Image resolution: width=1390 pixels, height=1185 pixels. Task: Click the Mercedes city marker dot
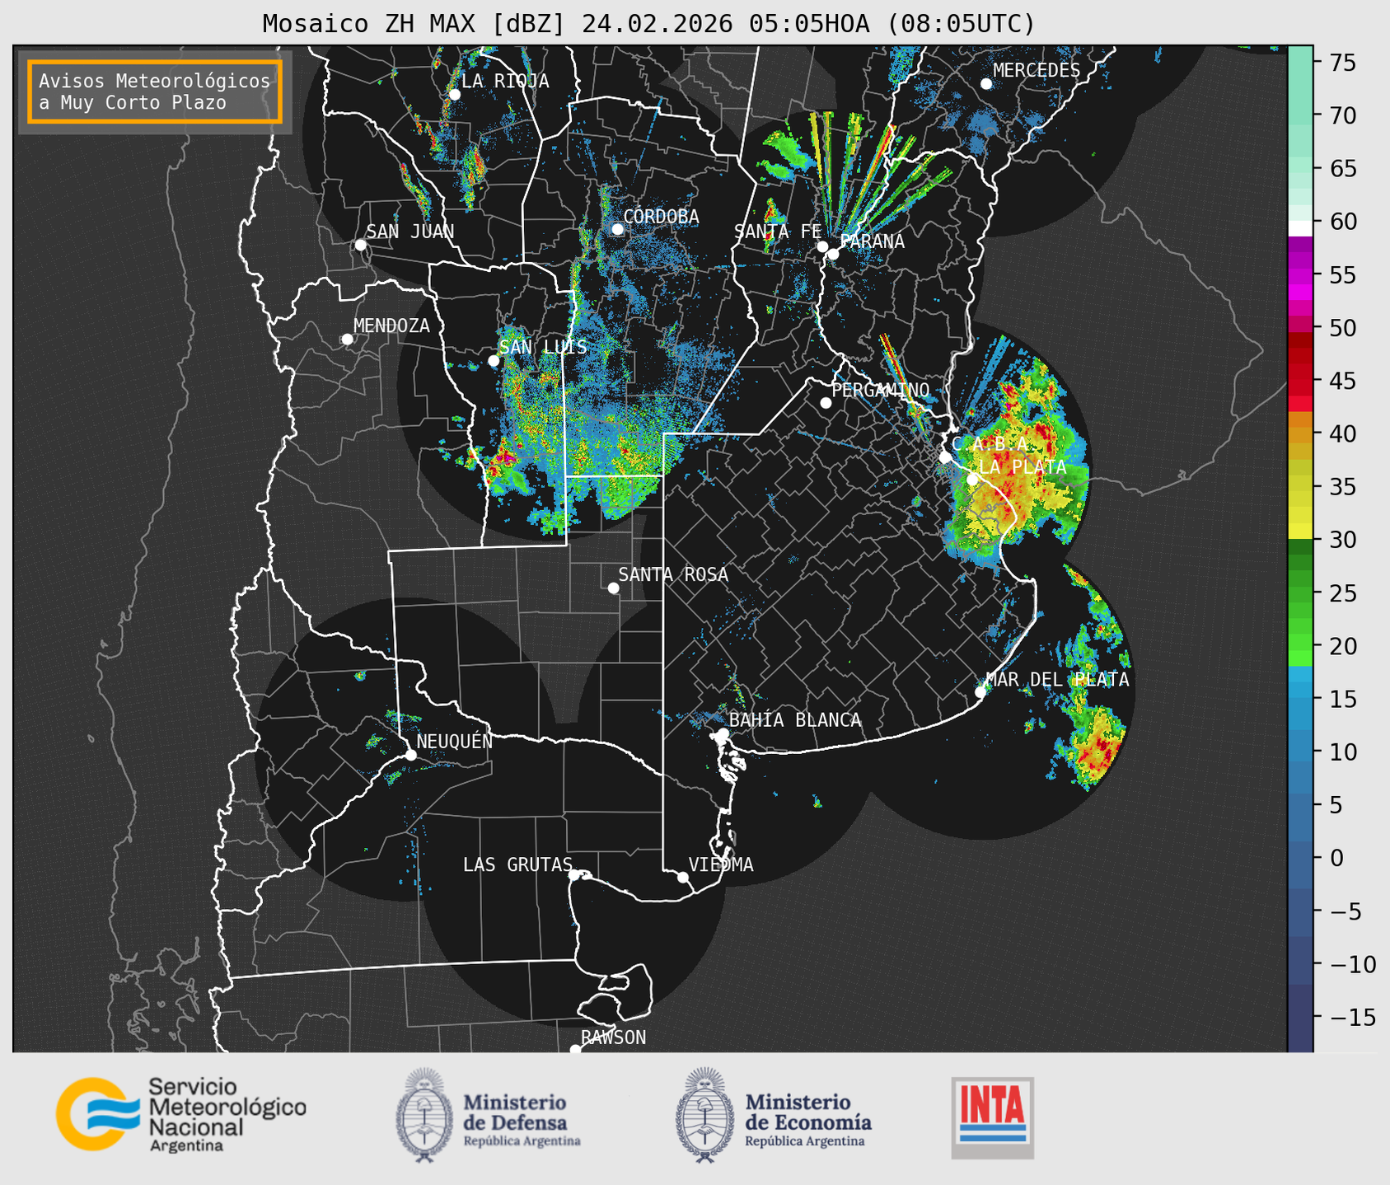[x=986, y=84]
